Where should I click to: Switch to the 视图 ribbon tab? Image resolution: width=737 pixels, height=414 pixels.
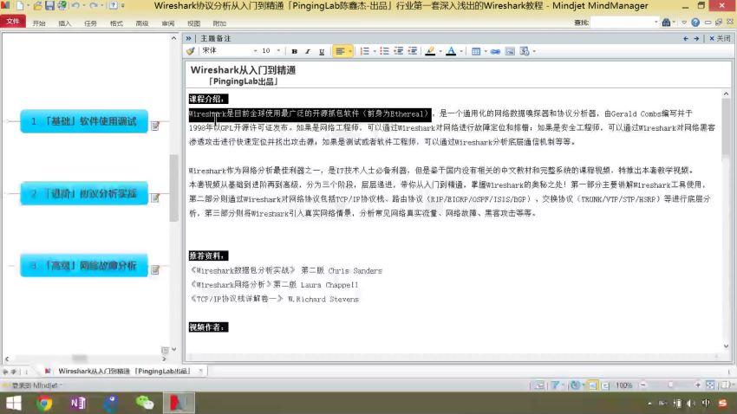click(x=193, y=23)
